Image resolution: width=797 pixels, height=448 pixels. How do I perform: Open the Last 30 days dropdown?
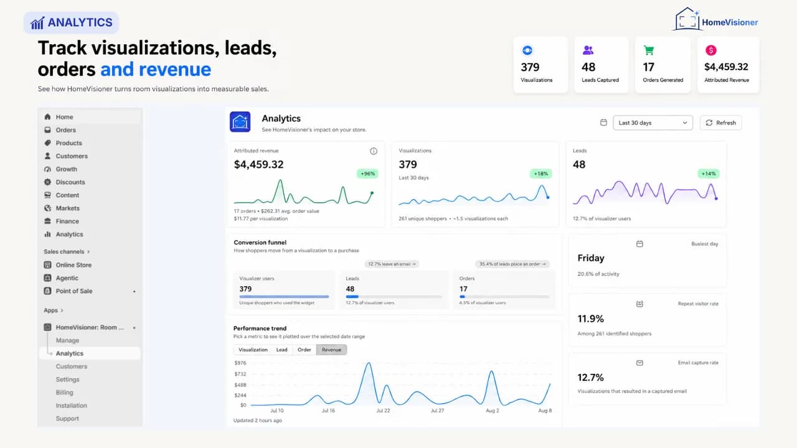tap(653, 123)
